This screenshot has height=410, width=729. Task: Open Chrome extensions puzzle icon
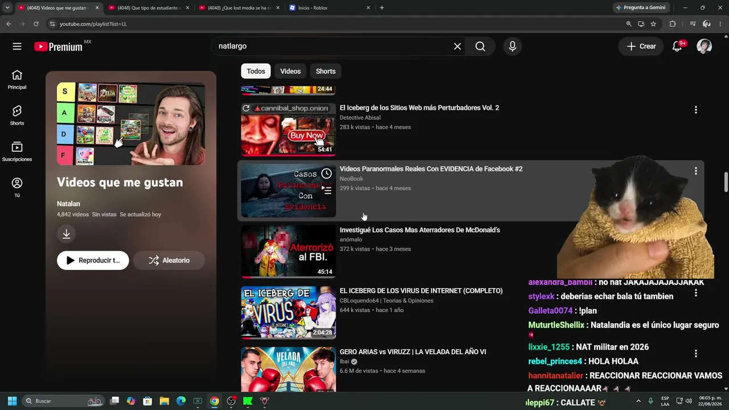673,24
